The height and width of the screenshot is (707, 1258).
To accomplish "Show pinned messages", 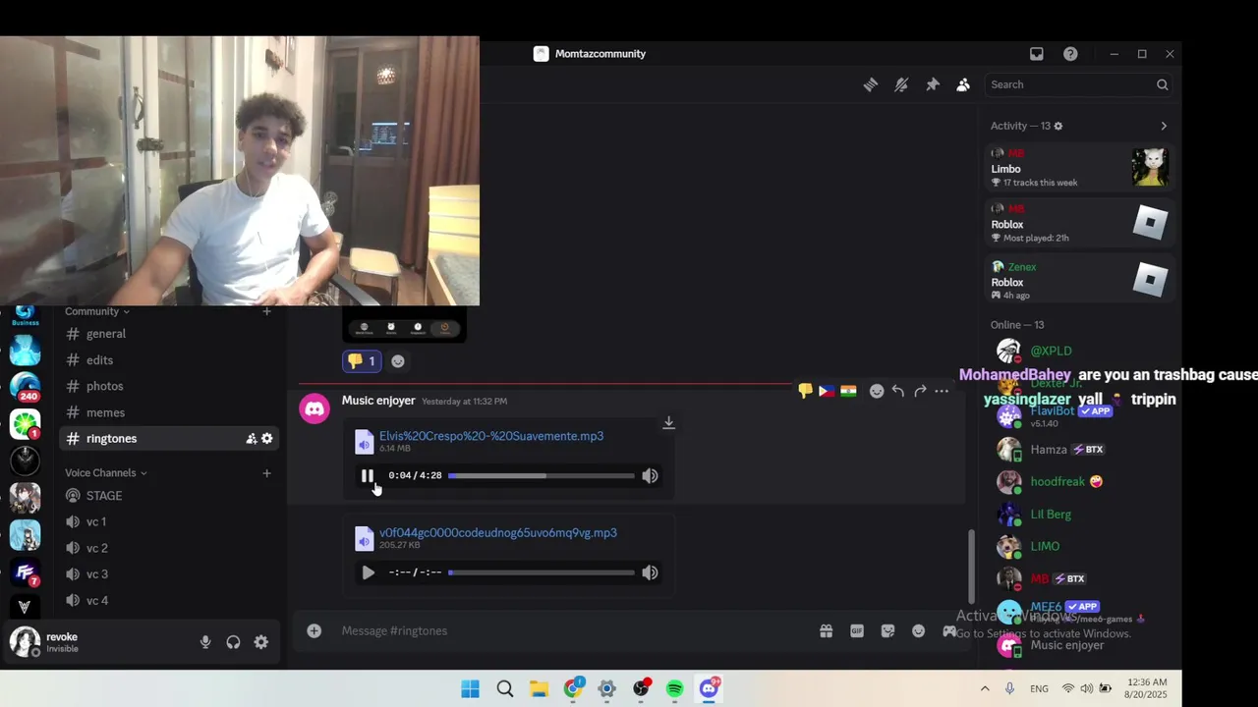I will point(933,84).
